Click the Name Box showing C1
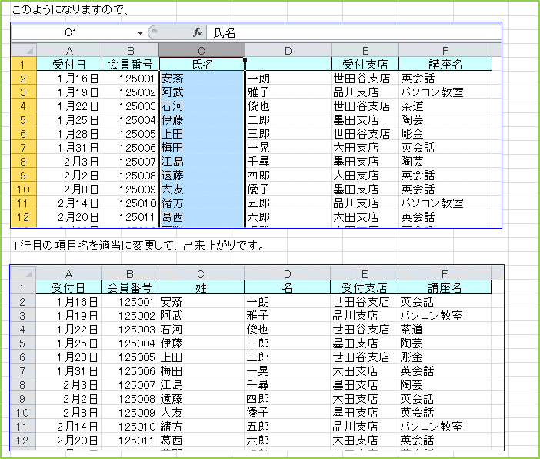The height and width of the screenshot is (459, 540). click(x=71, y=33)
